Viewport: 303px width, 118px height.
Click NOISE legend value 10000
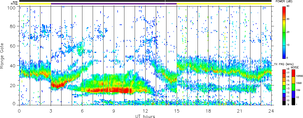click(299, 76)
